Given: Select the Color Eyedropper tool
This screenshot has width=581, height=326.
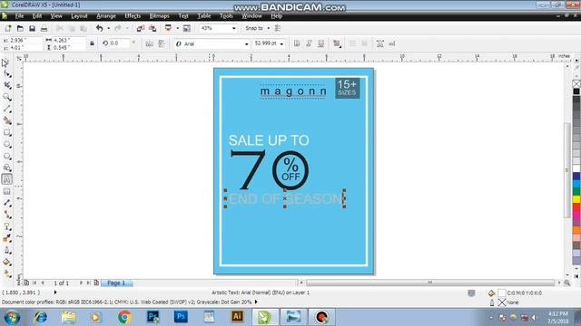Looking at the screenshot, I should point(7,238).
